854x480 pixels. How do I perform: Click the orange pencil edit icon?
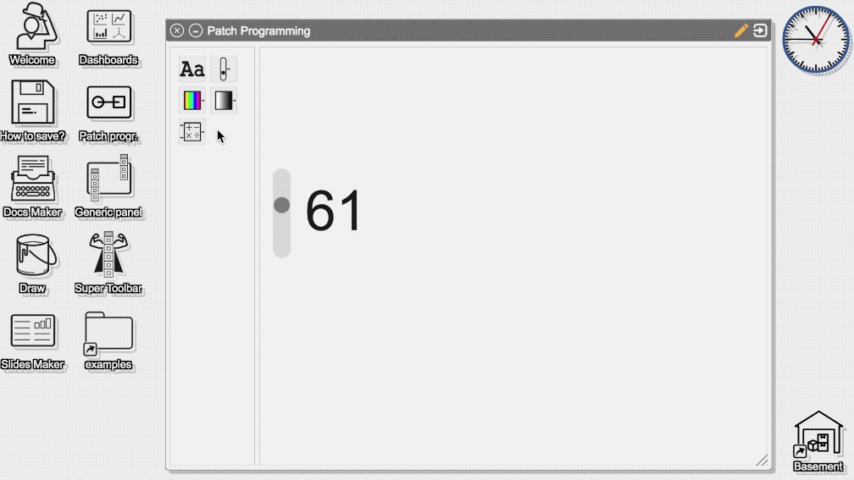pyautogui.click(x=741, y=30)
